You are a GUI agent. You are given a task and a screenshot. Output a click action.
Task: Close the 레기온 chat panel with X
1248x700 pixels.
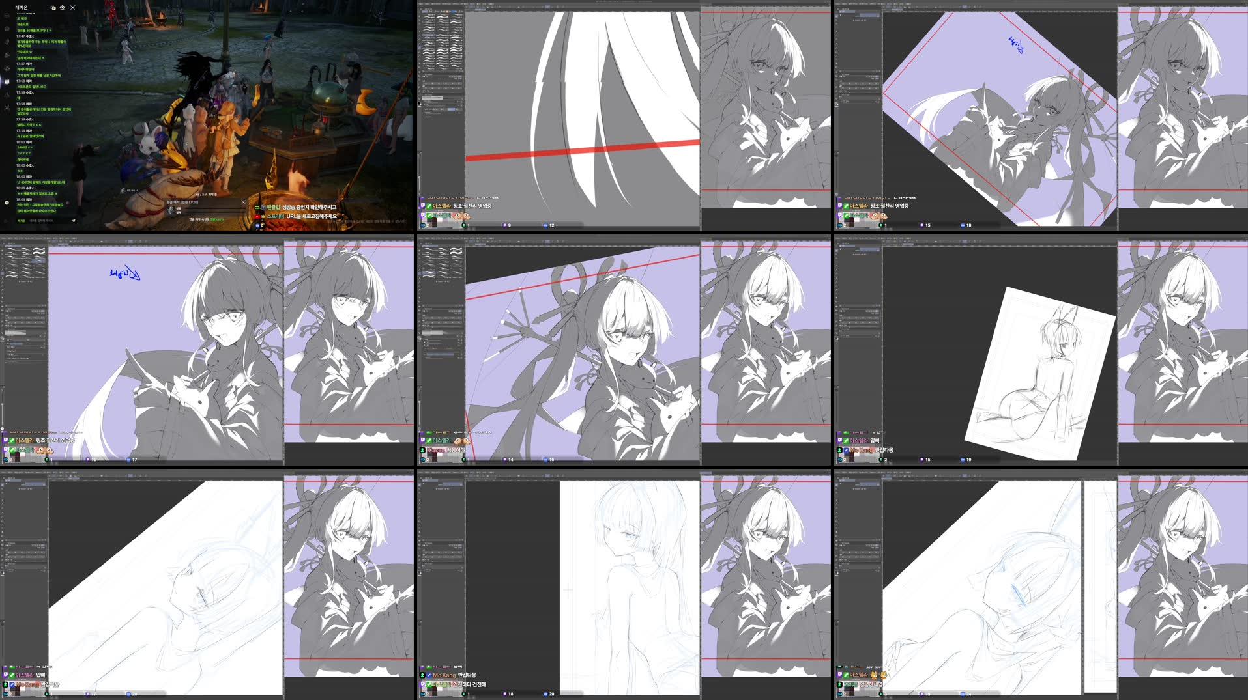tap(72, 8)
